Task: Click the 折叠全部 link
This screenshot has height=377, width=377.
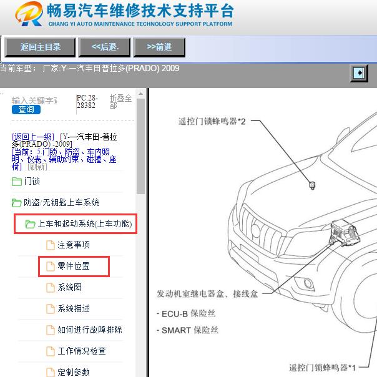Action: 120,102
